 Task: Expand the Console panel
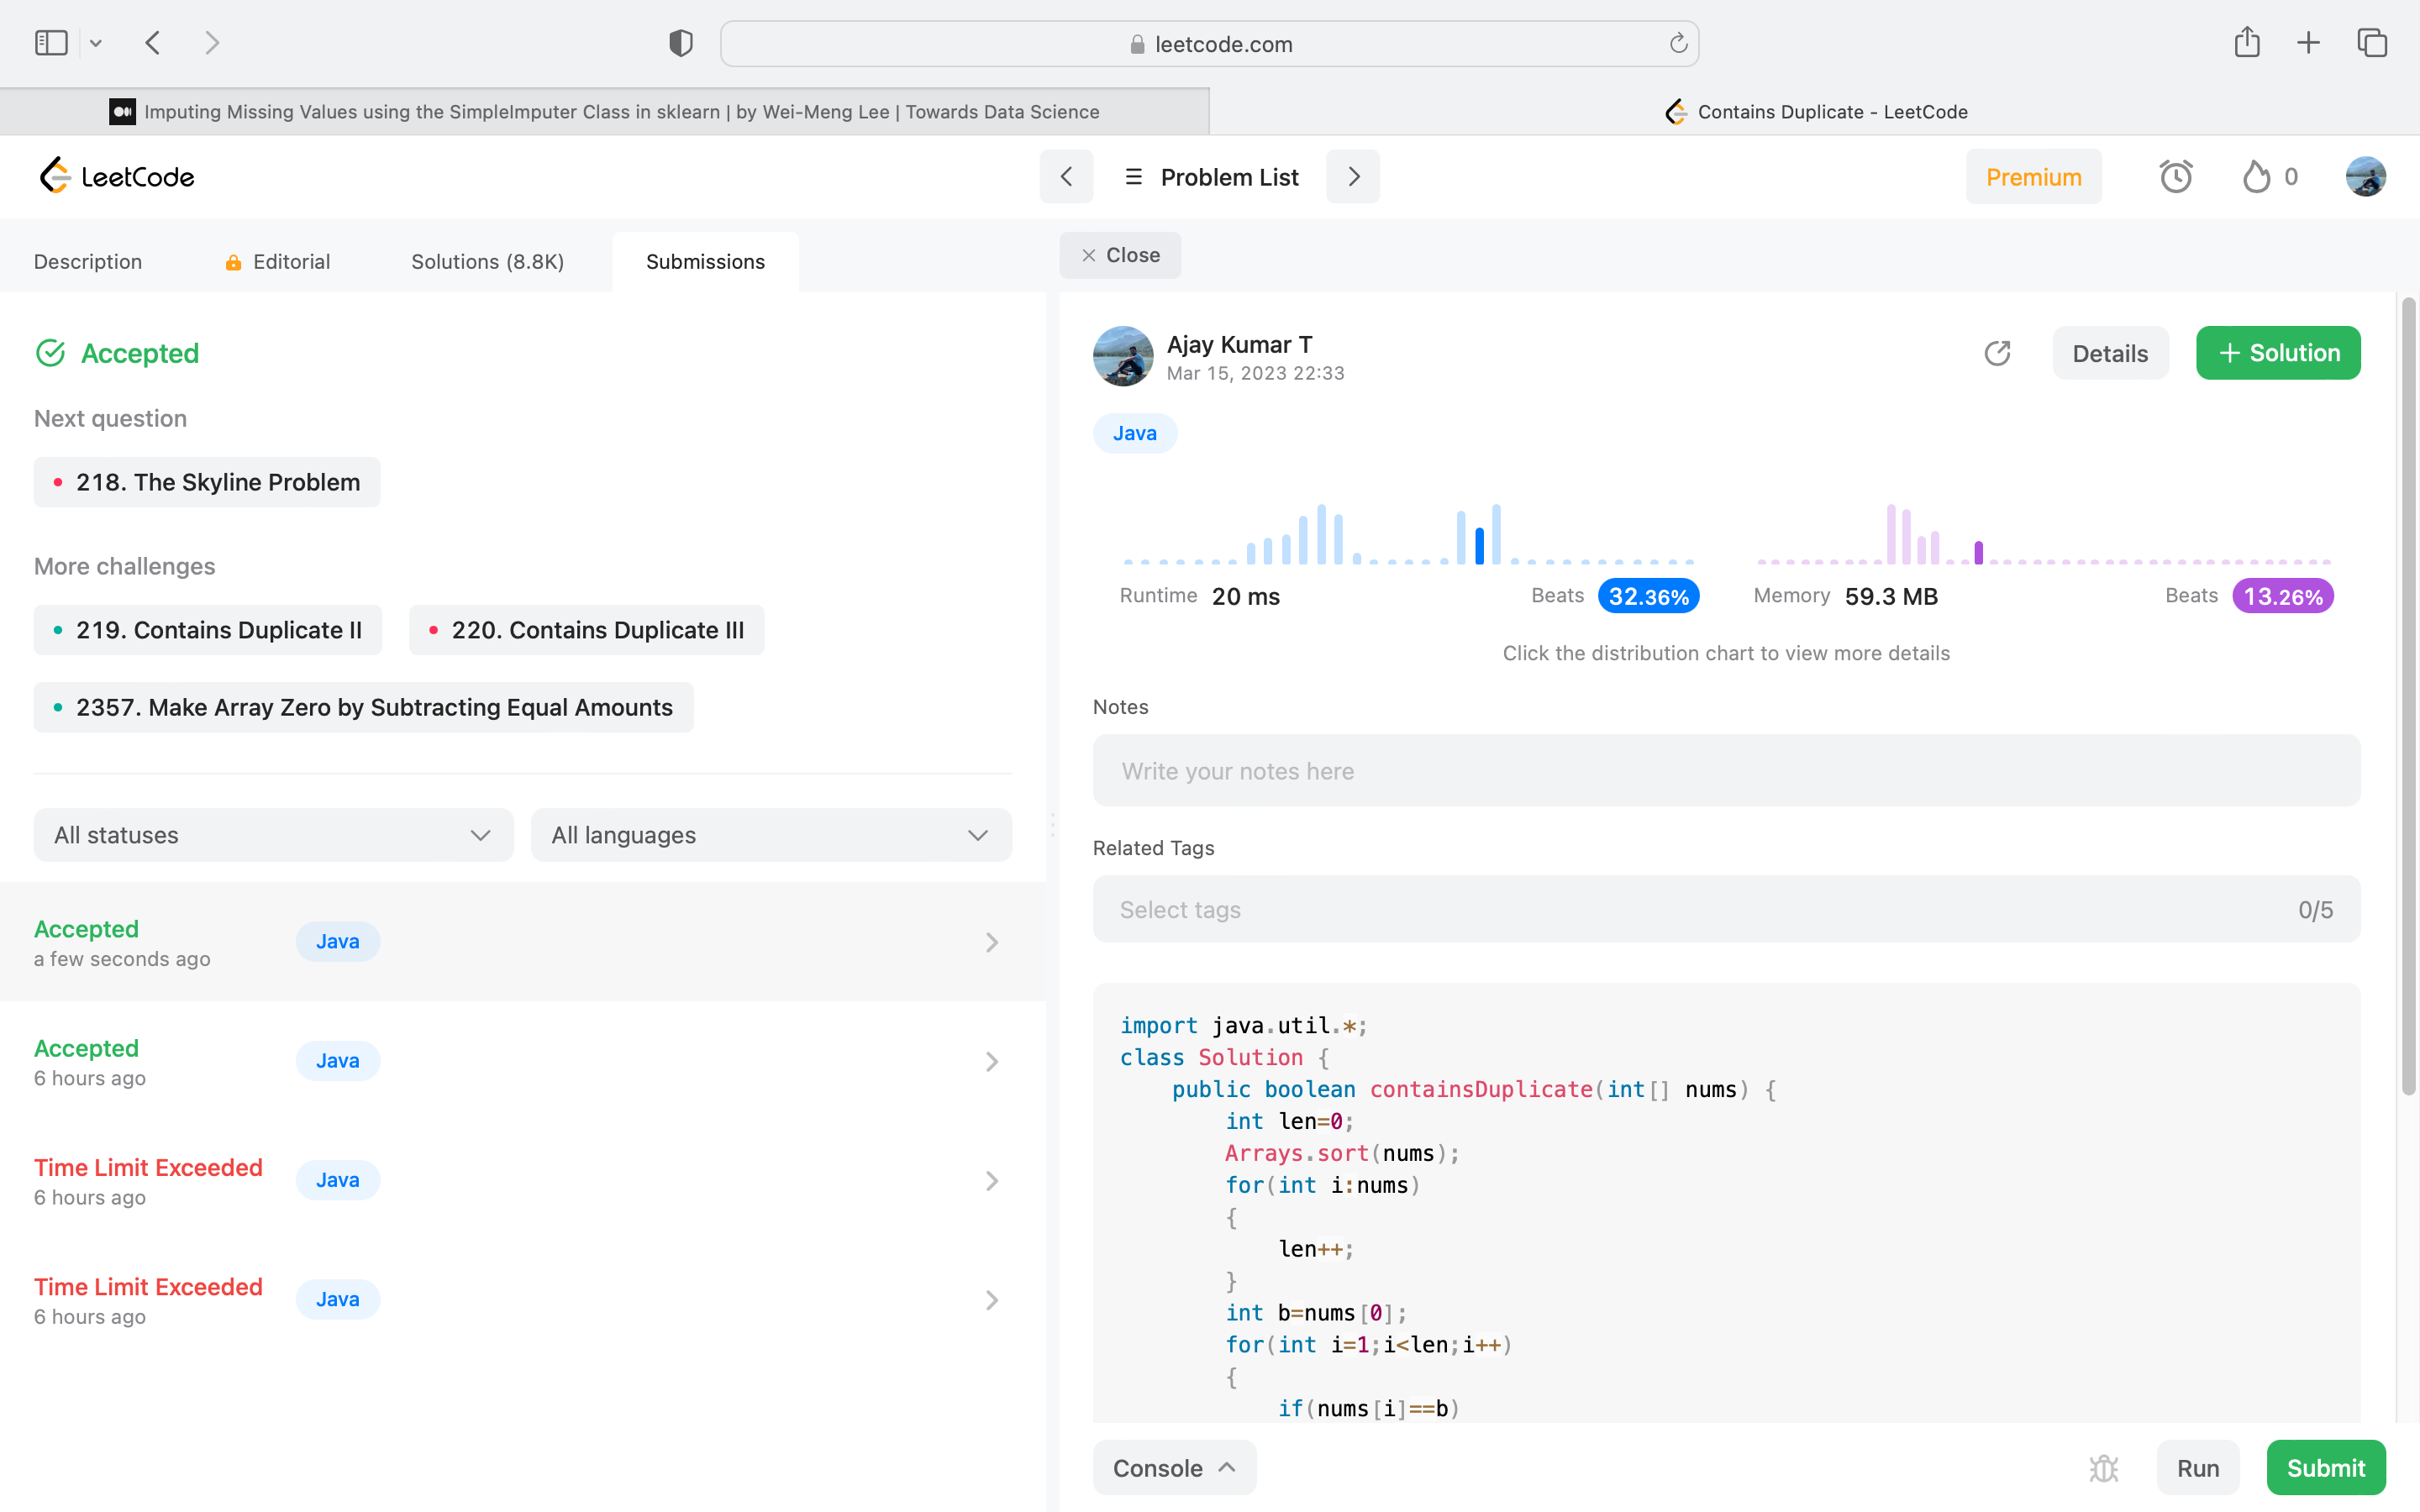click(x=1174, y=1467)
